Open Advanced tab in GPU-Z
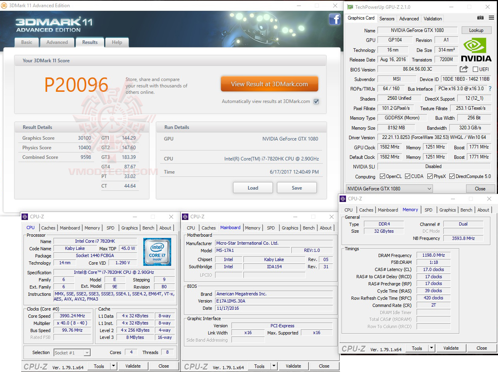498x372 pixels. tap(409, 18)
